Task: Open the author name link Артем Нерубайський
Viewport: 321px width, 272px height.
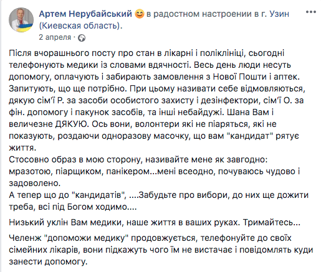Action: pyautogui.click(x=85, y=14)
